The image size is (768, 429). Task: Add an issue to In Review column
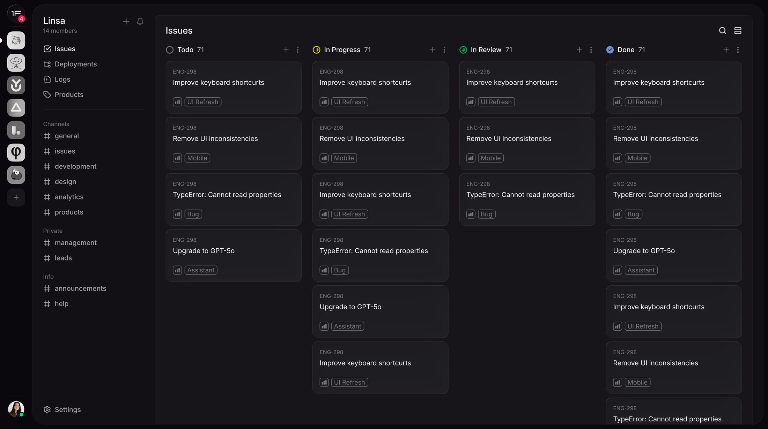tap(579, 50)
